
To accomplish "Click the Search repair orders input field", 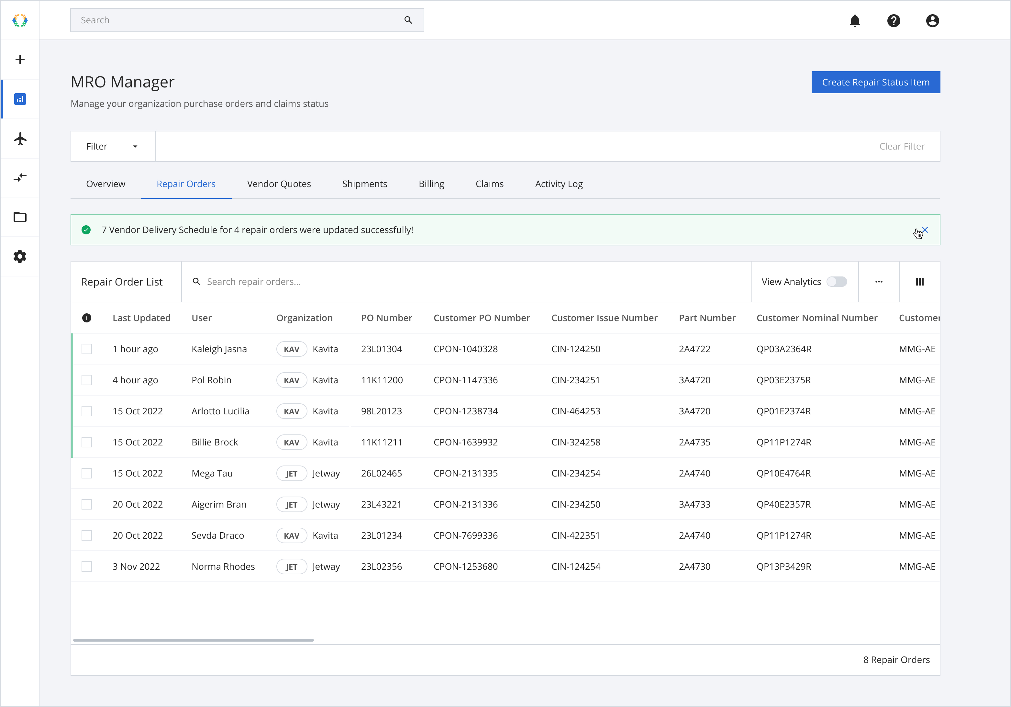I will point(466,282).
